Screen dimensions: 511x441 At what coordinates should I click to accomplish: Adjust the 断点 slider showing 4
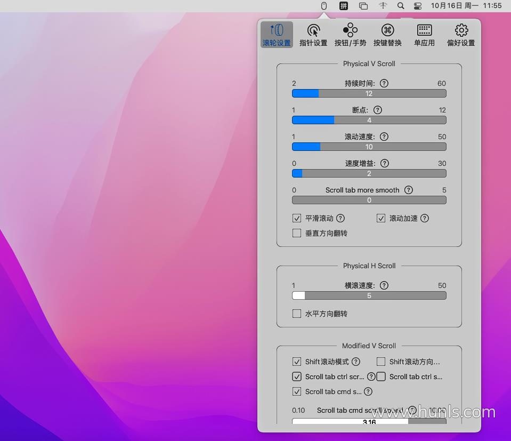pyautogui.click(x=369, y=121)
